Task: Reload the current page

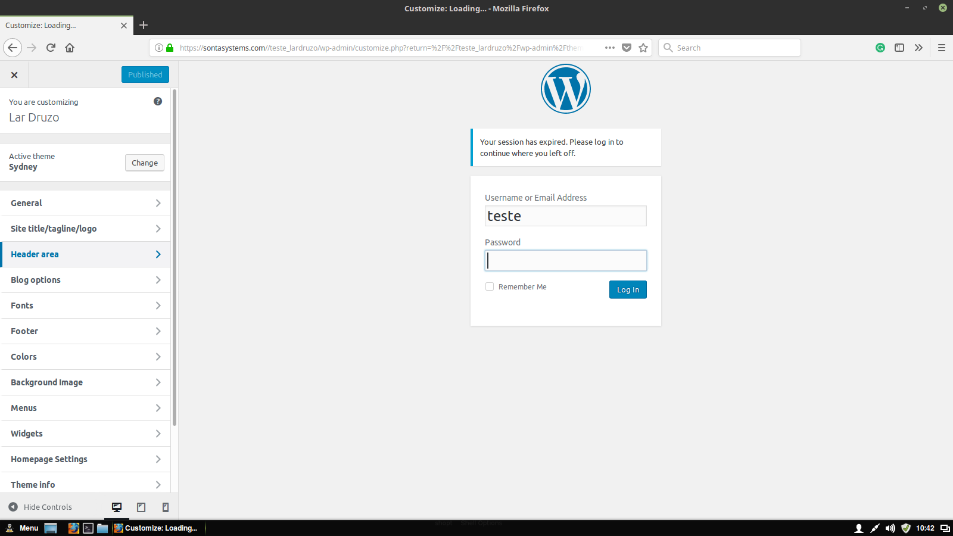Action: coord(51,48)
